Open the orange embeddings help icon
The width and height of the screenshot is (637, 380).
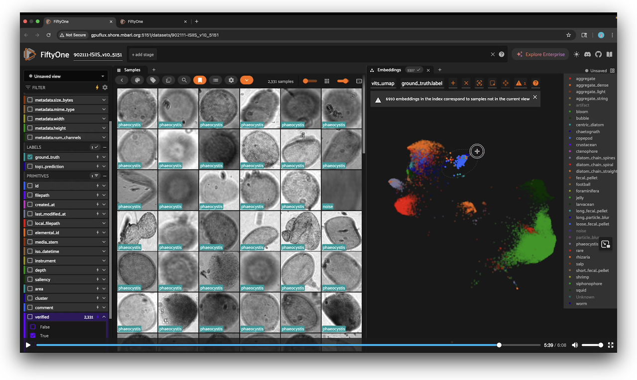click(x=535, y=83)
